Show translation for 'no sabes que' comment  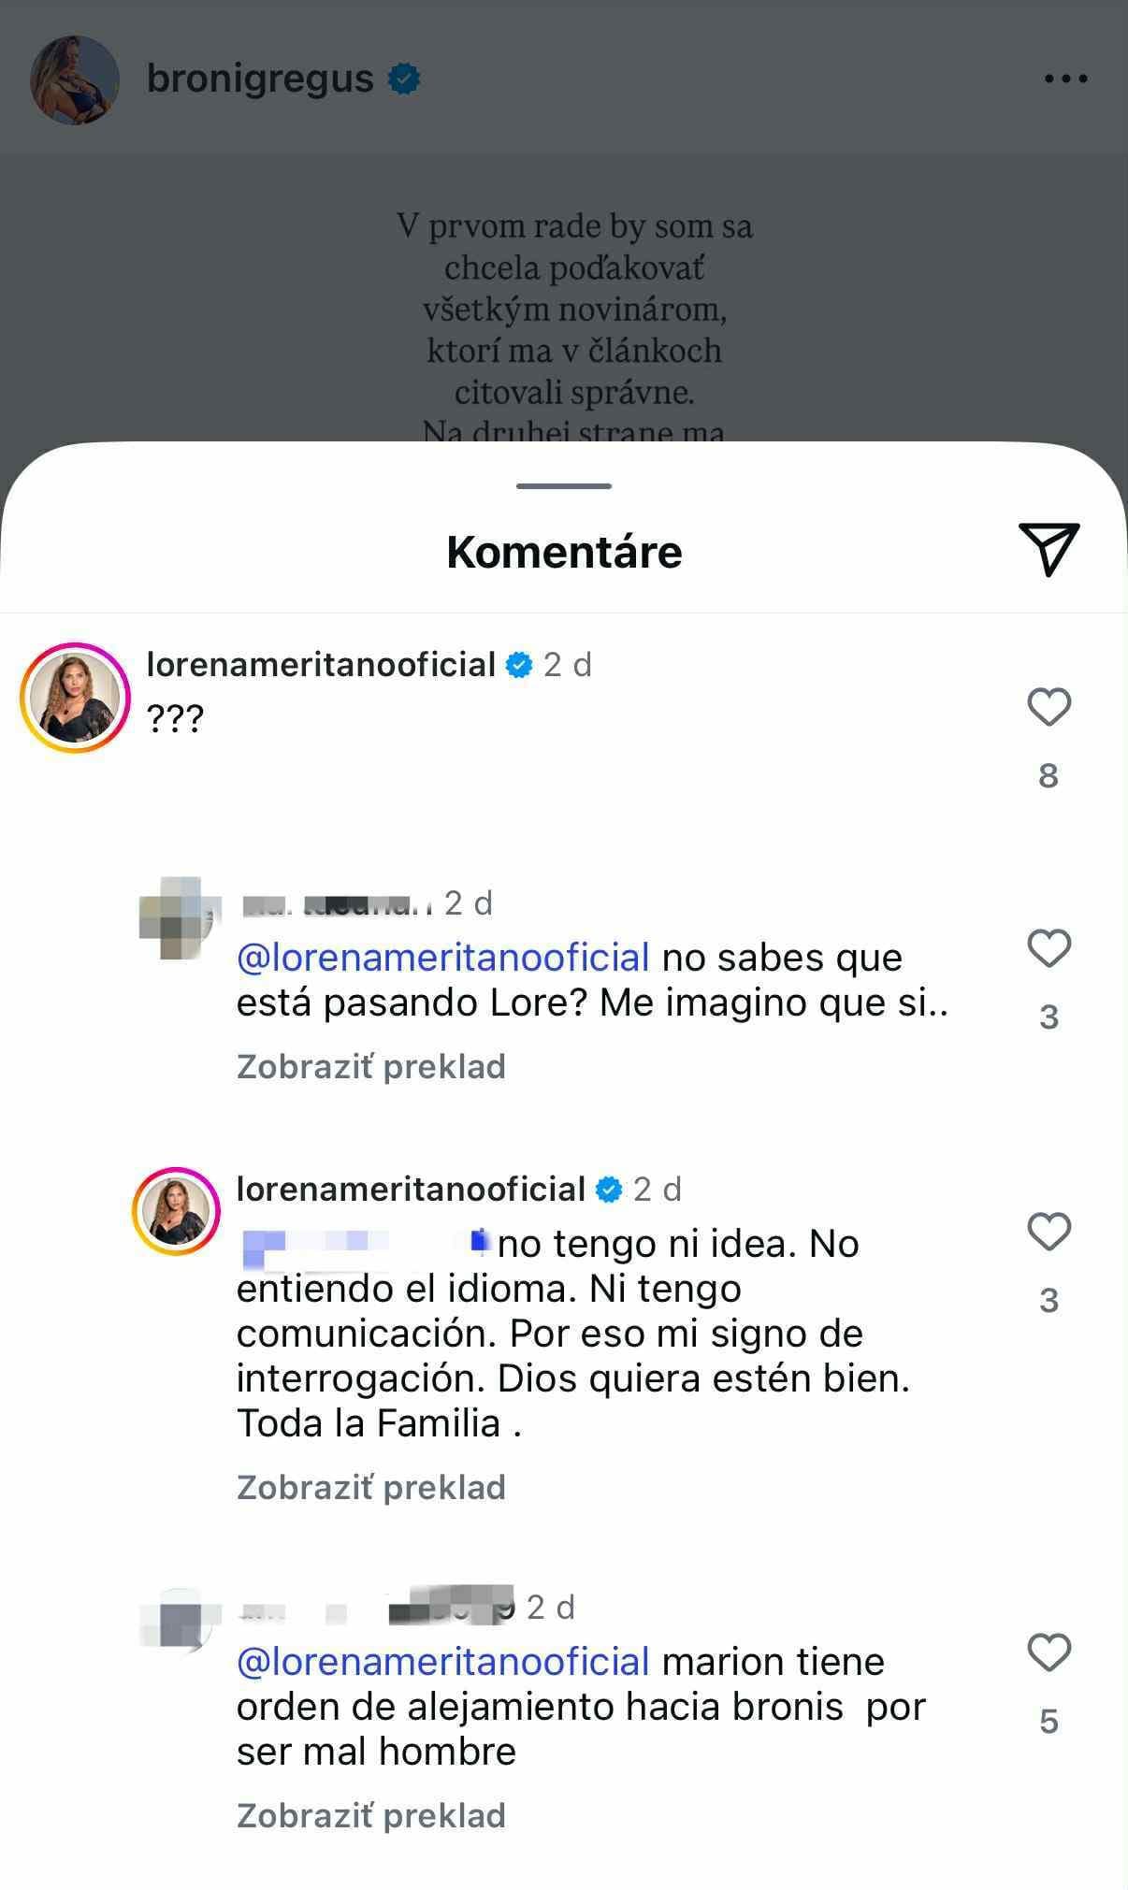tap(370, 1066)
